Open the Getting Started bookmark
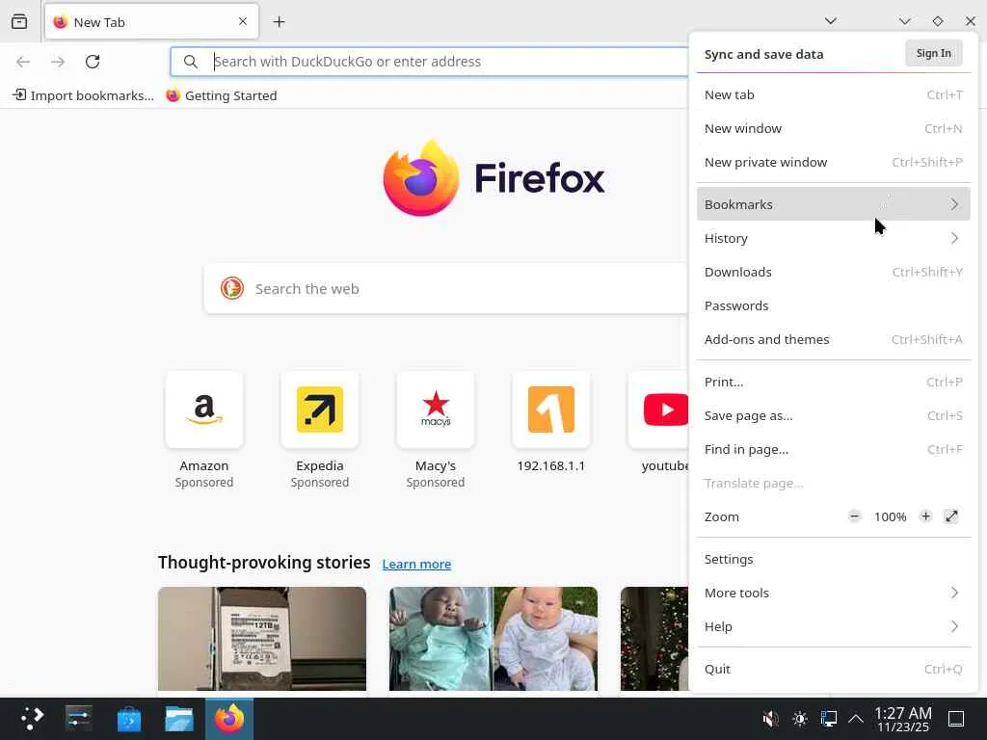The image size is (987, 740). tap(222, 95)
